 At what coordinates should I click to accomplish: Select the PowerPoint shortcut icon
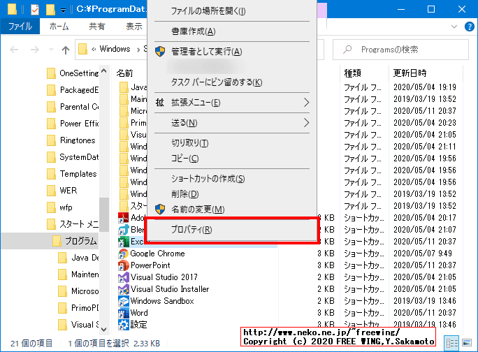point(123,265)
